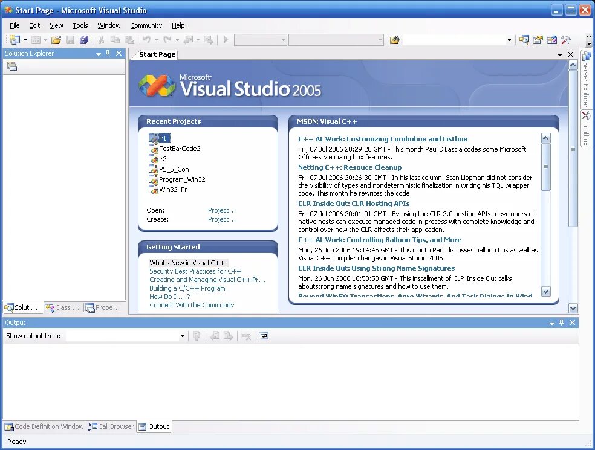This screenshot has height=450, width=595.
Task: Select the Start Page document tab
Action: [157, 54]
